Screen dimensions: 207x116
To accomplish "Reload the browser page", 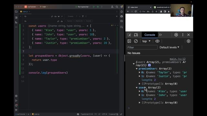I will [x=136, y=12].
